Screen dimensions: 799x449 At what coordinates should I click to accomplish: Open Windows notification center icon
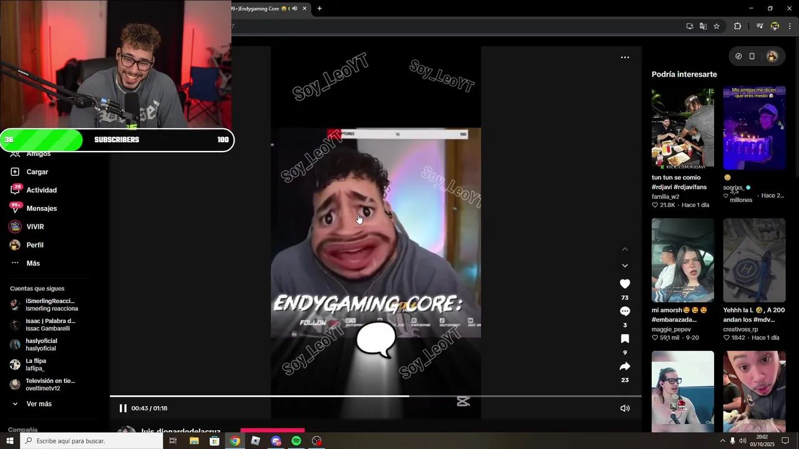(x=785, y=441)
